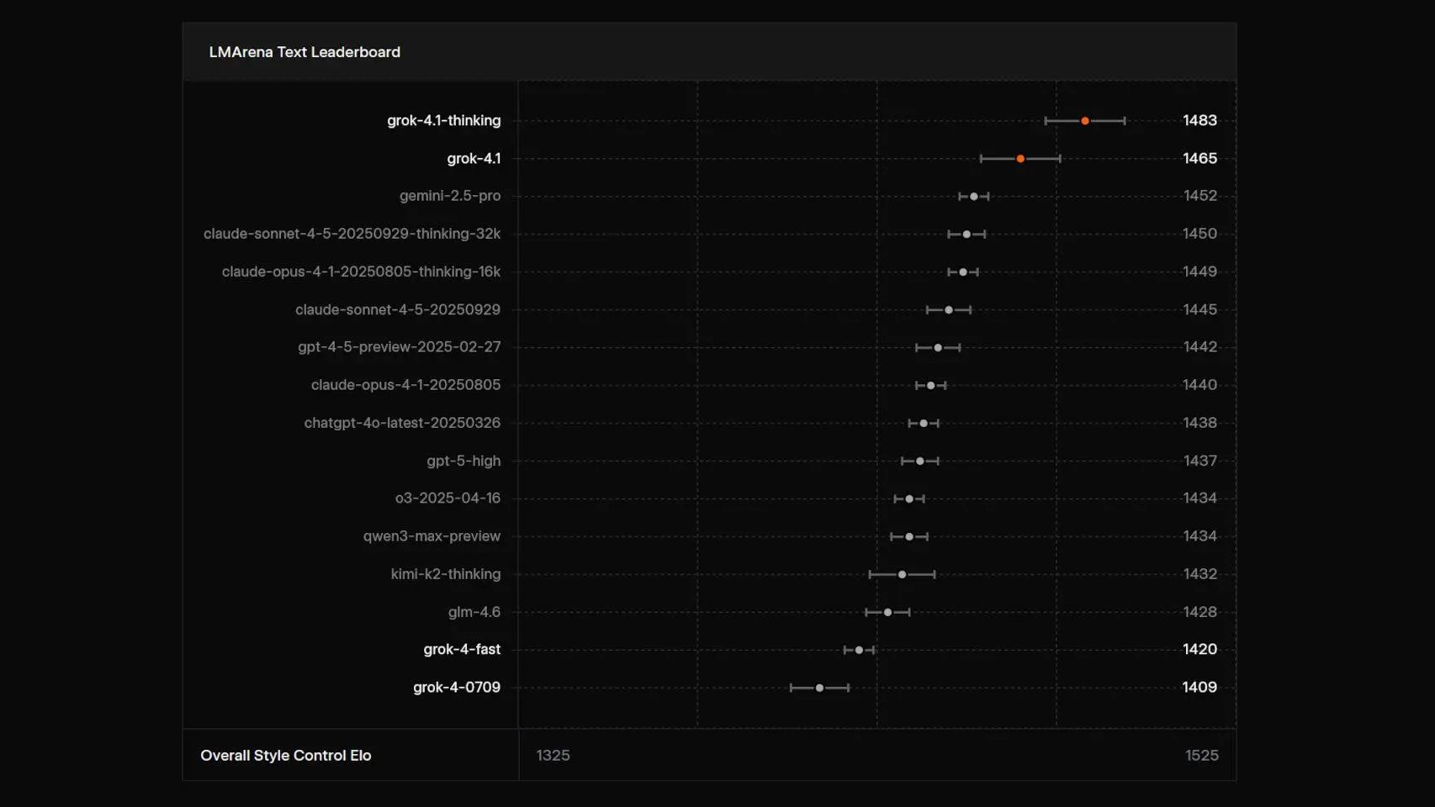Click the 1409 Elo score
Image resolution: width=1435 pixels, height=807 pixels.
[x=1199, y=688]
